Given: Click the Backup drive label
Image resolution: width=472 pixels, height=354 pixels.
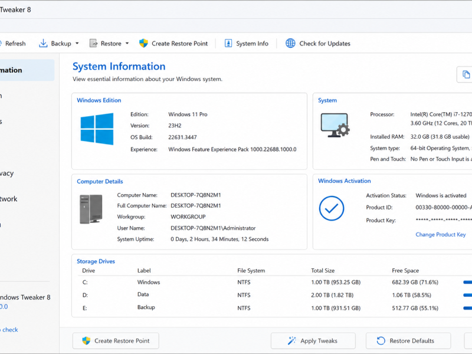Looking at the screenshot, I should coord(146,307).
